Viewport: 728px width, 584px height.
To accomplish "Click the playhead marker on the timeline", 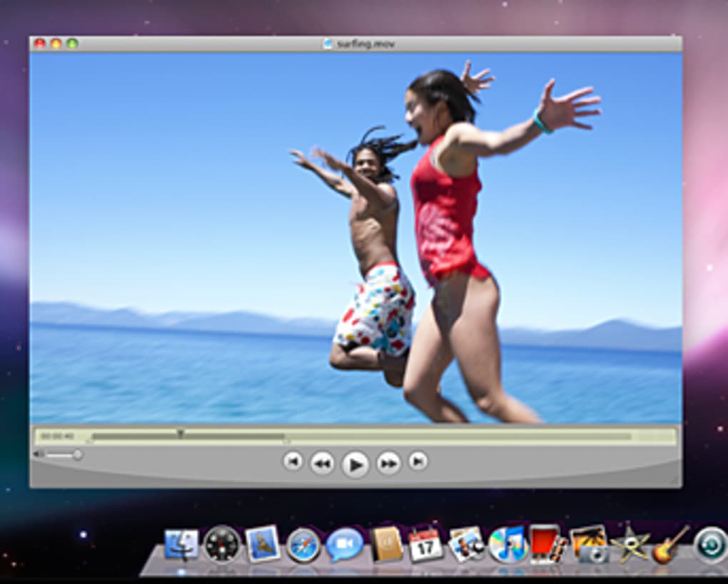I will click(180, 433).
